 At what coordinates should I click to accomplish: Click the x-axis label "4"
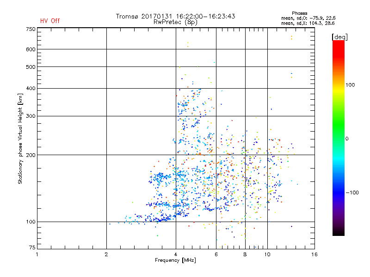coord(176,254)
